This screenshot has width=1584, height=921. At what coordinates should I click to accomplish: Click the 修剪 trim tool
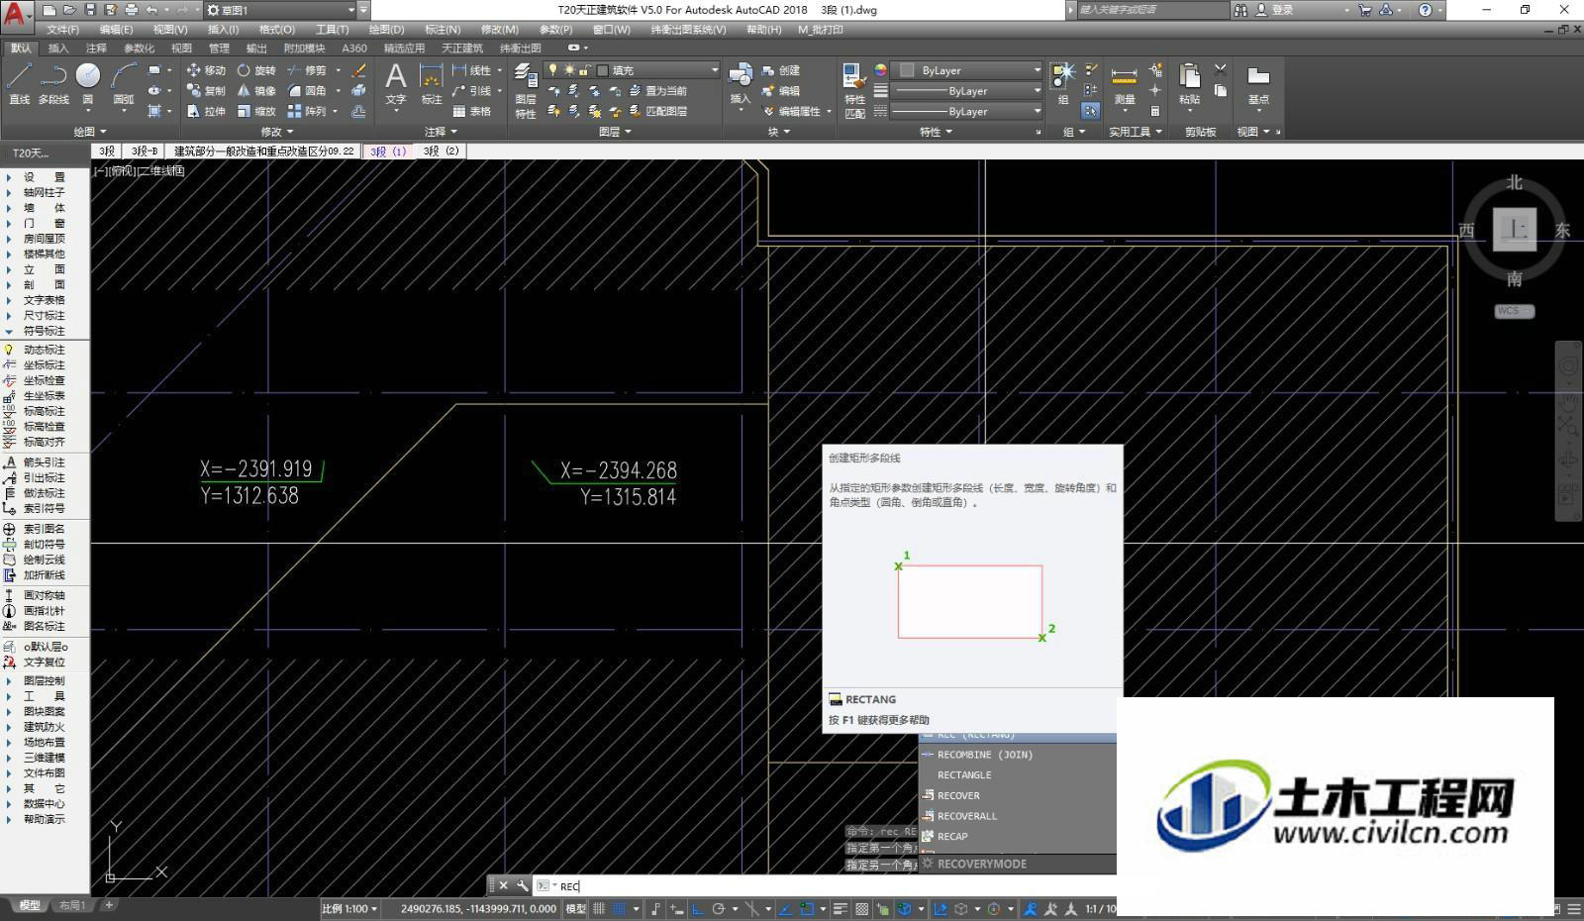tap(307, 70)
